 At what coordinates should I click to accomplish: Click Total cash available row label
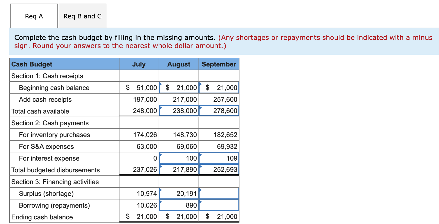tap(40, 111)
